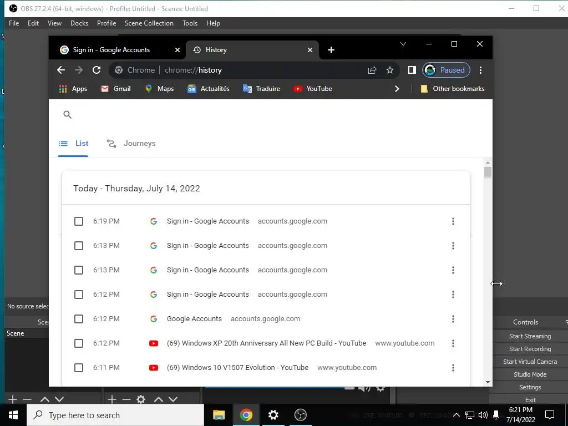Open the OBS Edit menu
The width and height of the screenshot is (568, 426).
pyautogui.click(x=33, y=23)
